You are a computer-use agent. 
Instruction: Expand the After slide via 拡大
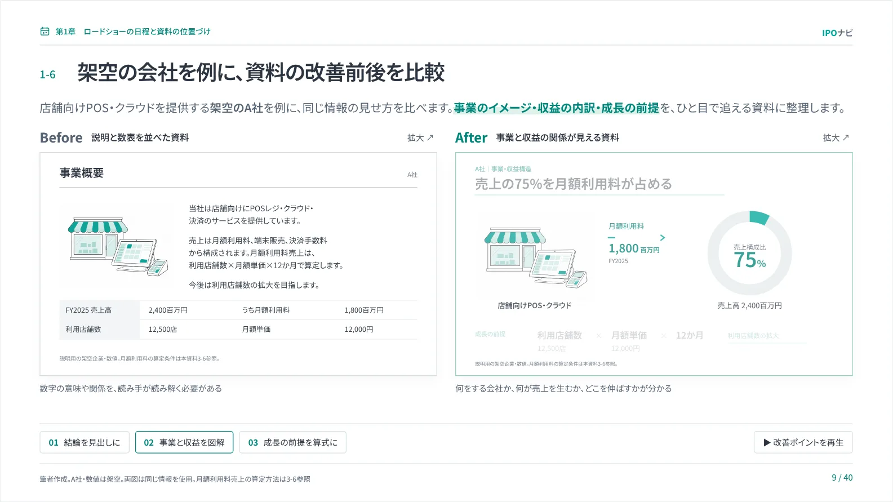tap(836, 138)
